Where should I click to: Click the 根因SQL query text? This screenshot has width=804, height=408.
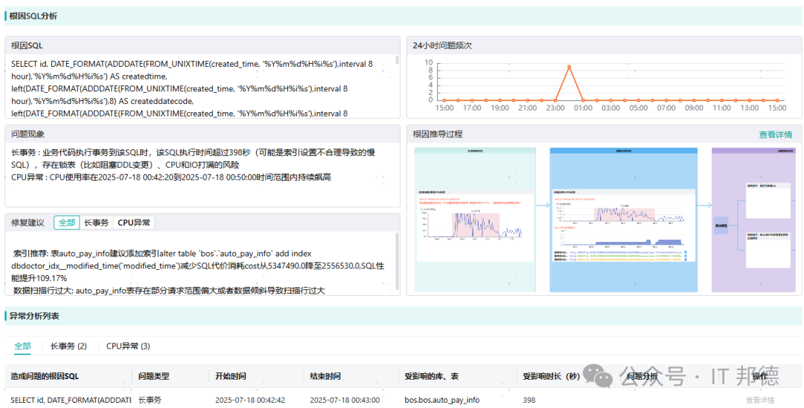click(x=192, y=88)
